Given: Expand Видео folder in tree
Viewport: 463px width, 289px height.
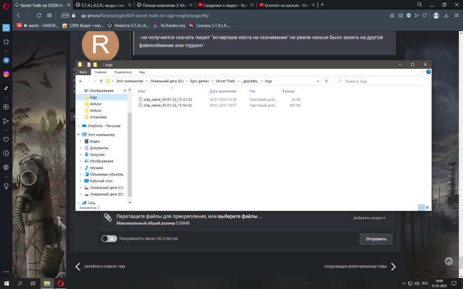Looking at the screenshot, I should pyautogui.click(x=81, y=141).
